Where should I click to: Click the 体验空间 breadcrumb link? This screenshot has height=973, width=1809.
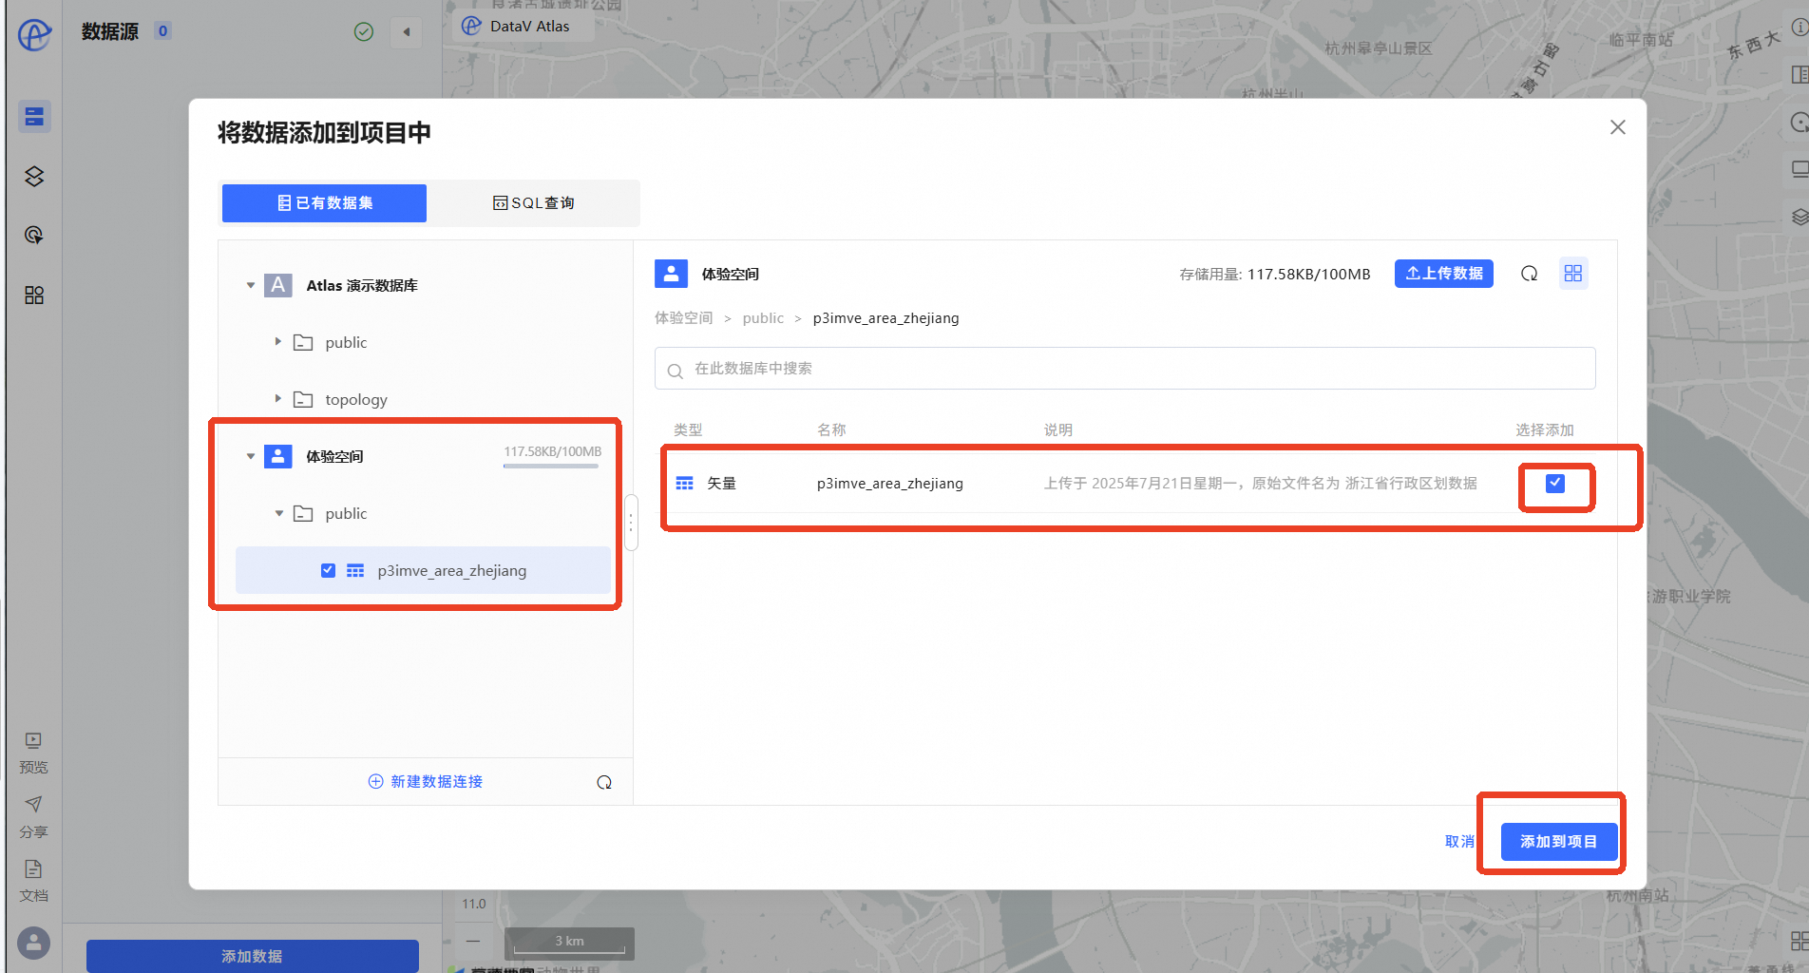tap(684, 318)
